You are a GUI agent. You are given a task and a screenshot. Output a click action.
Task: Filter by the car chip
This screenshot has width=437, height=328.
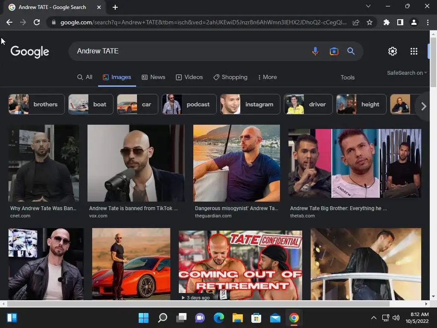(137, 104)
